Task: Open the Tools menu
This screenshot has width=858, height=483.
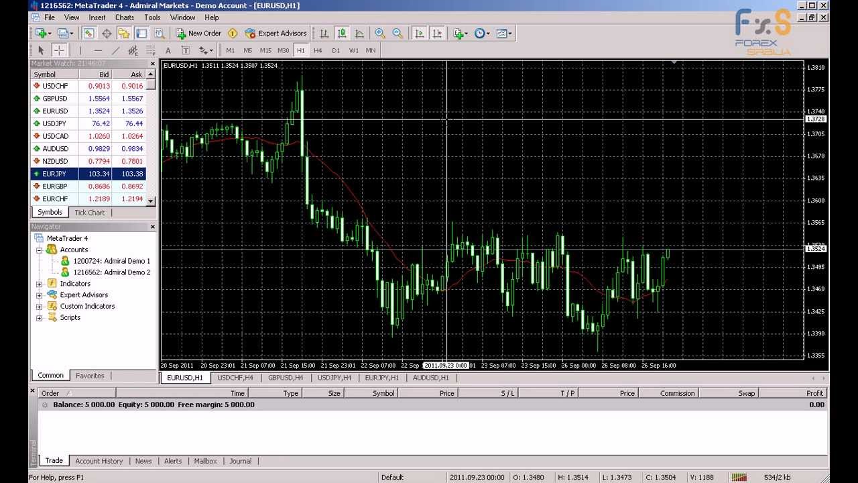Action: tap(152, 17)
